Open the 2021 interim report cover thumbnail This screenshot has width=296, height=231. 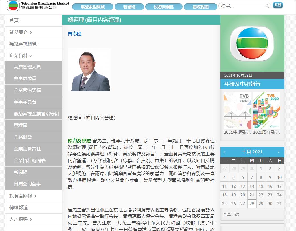238,110
